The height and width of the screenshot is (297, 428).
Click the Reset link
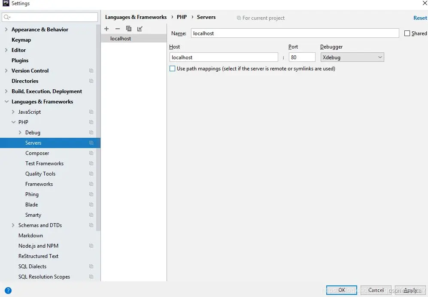(420, 18)
